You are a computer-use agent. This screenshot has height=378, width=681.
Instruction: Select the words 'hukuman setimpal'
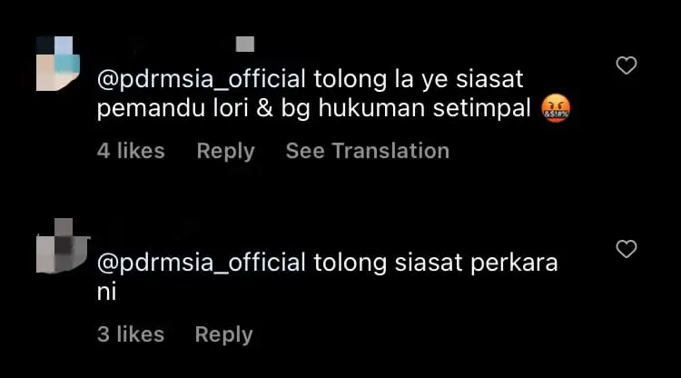point(424,109)
